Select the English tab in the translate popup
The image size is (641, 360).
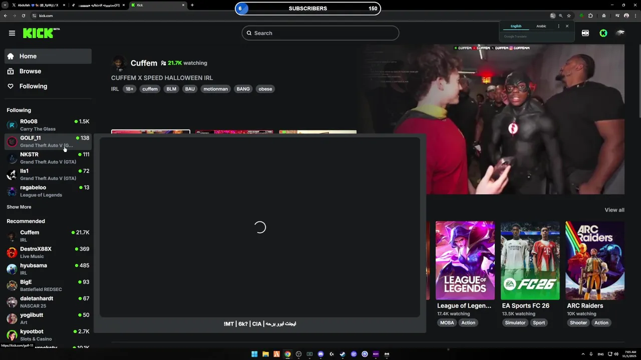tap(516, 26)
